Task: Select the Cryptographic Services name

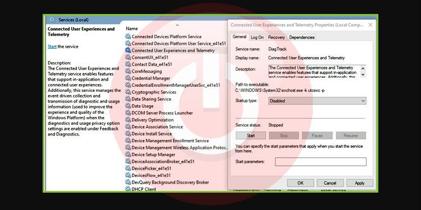Action: pyautogui.click(x=154, y=92)
